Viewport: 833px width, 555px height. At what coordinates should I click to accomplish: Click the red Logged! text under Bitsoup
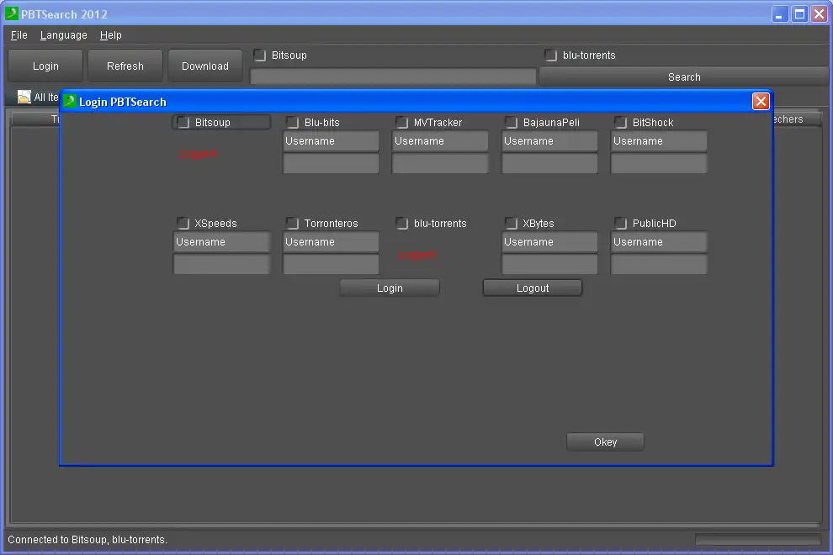point(199,154)
